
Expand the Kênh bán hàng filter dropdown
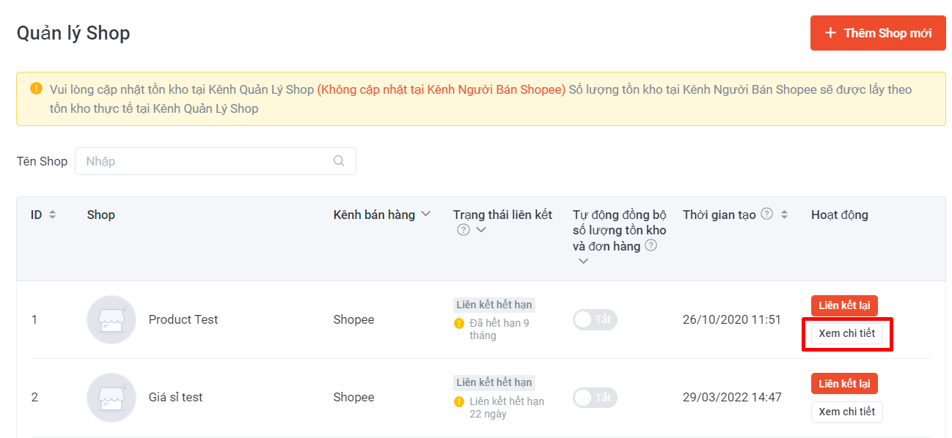[427, 214]
